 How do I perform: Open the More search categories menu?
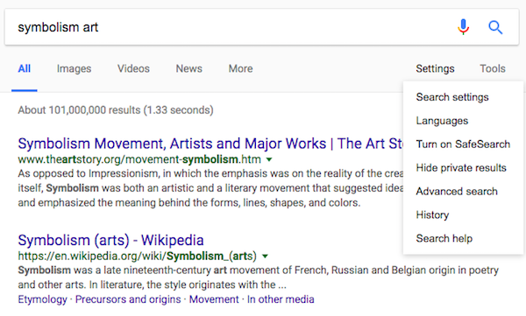240,68
